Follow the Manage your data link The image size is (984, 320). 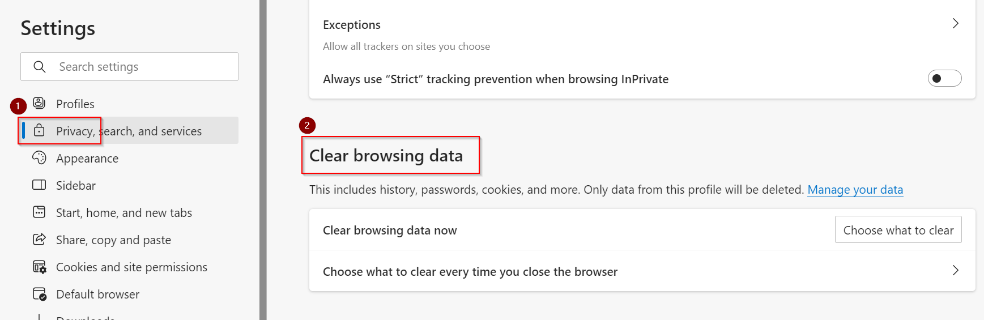[855, 190]
